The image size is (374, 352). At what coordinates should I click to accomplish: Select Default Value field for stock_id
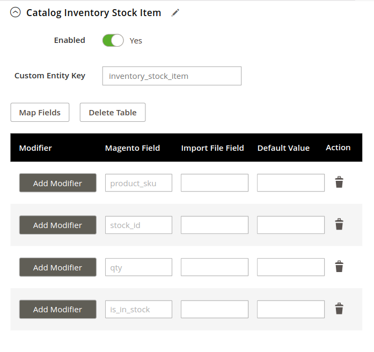click(290, 225)
